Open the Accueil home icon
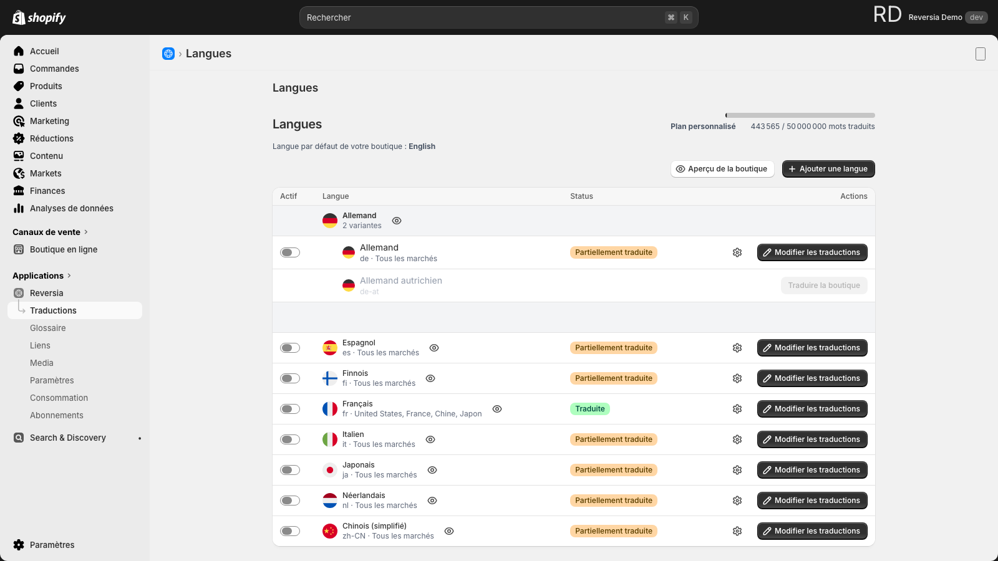Viewport: 998px width, 561px height. coord(19,51)
